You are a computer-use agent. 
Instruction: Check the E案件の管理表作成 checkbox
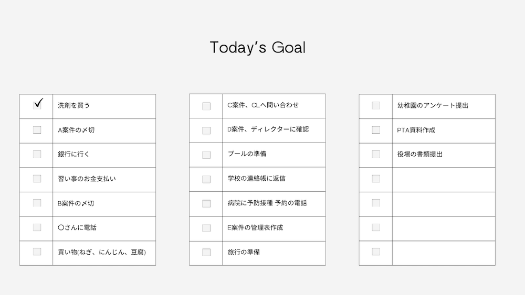point(206,228)
